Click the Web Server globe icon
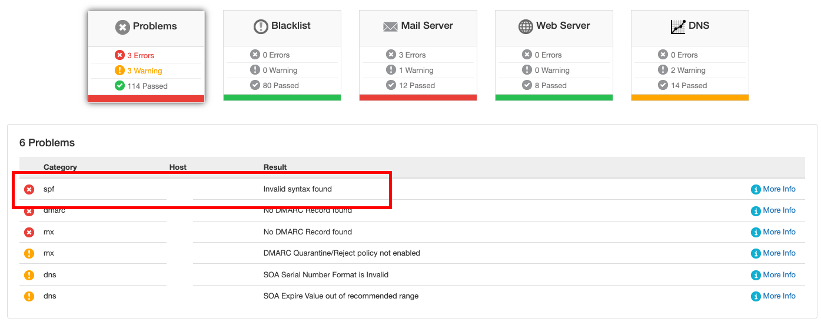 point(526,26)
